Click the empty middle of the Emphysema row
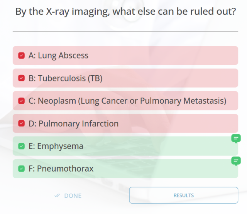 coord(154,147)
